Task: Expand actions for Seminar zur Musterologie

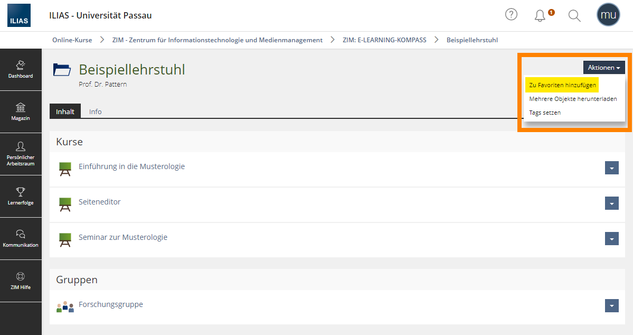Action: pyautogui.click(x=611, y=239)
